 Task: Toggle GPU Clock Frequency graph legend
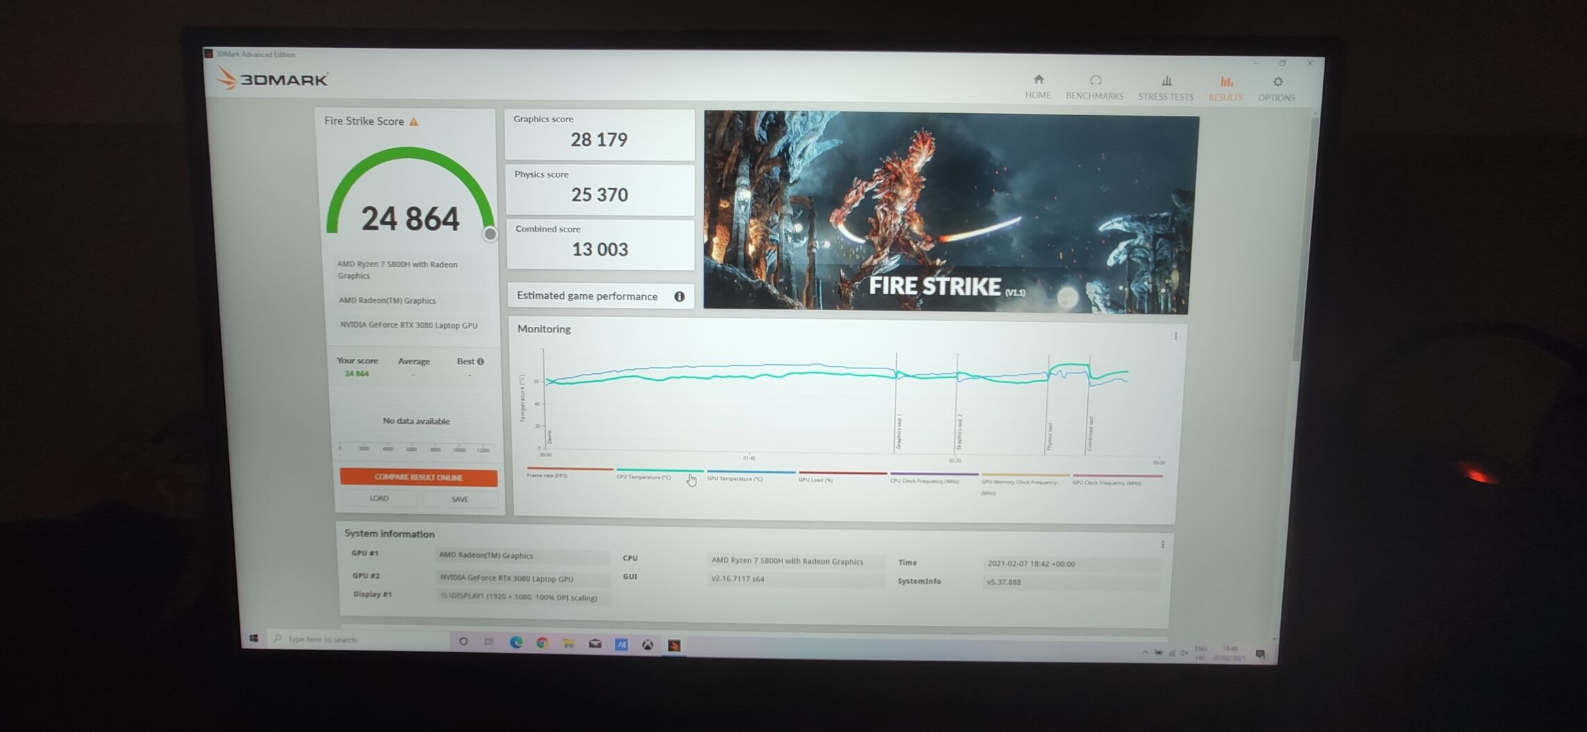(1117, 479)
